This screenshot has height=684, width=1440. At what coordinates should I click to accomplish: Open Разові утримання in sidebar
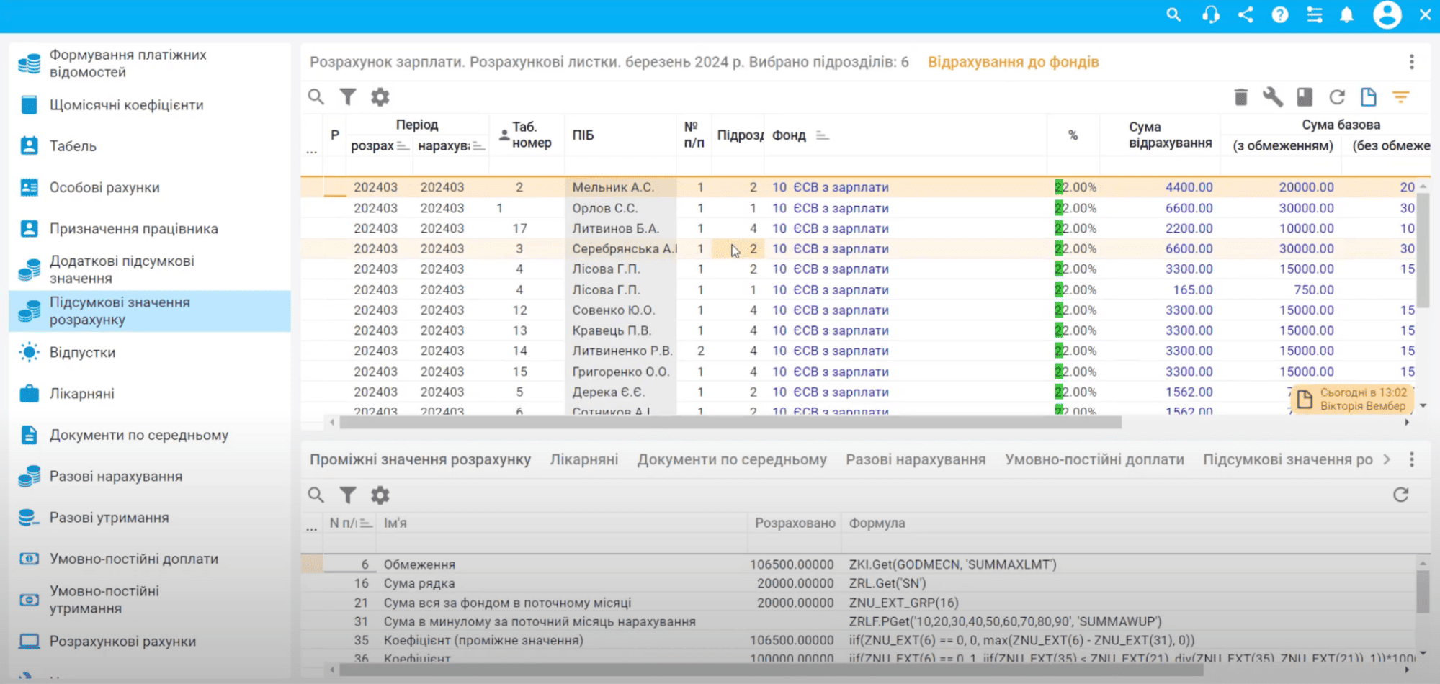(150, 518)
